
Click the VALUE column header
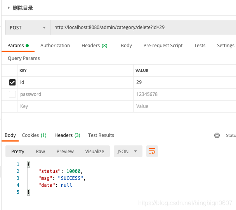click(x=142, y=70)
